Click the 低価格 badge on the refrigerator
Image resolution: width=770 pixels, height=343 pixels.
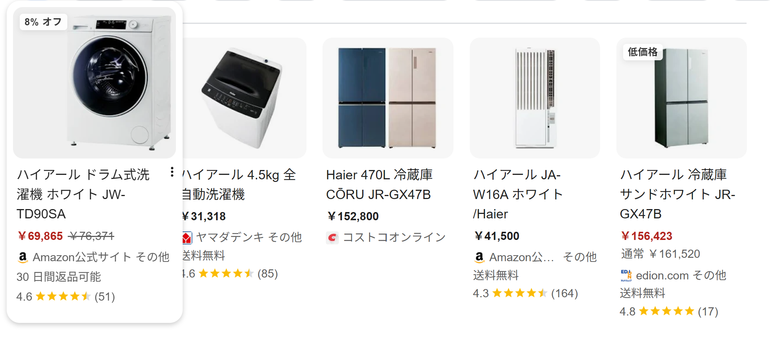tap(643, 52)
